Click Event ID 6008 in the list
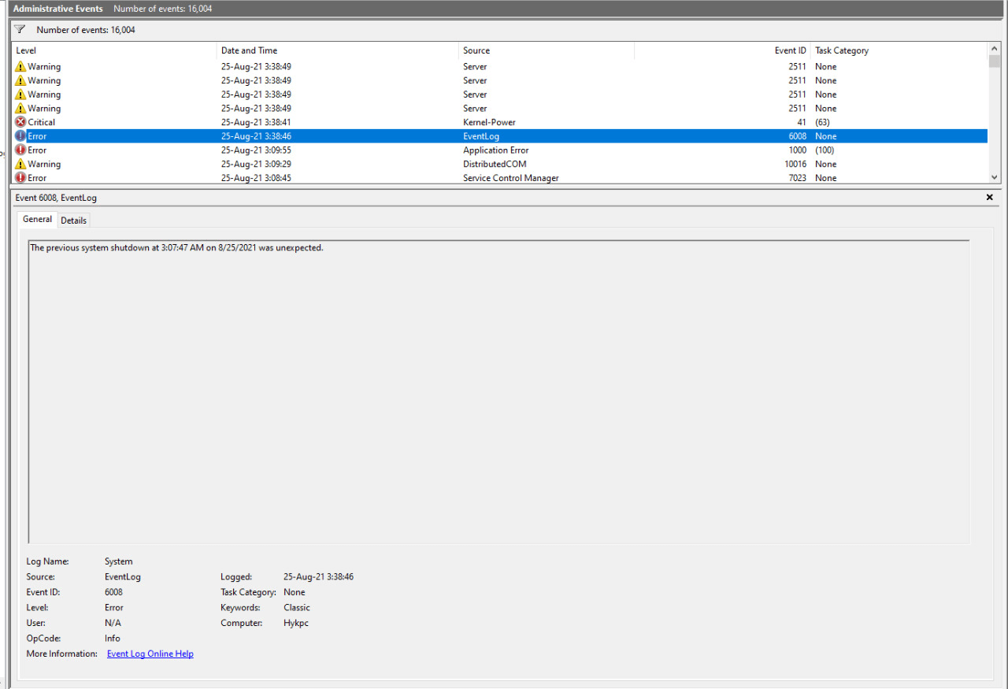The width and height of the screenshot is (1008, 689). [x=798, y=136]
